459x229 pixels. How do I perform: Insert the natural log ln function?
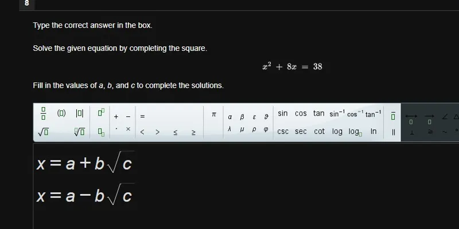[x=374, y=132]
